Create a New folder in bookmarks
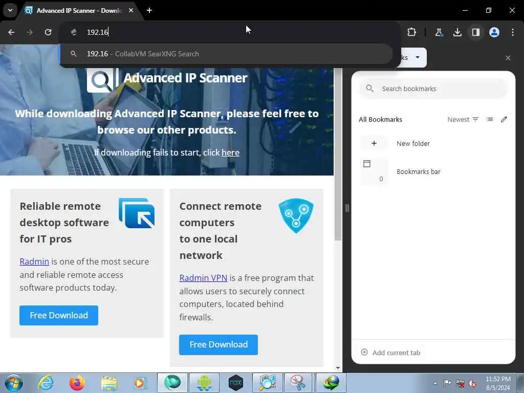524x393 pixels. click(x=433, y=143)
